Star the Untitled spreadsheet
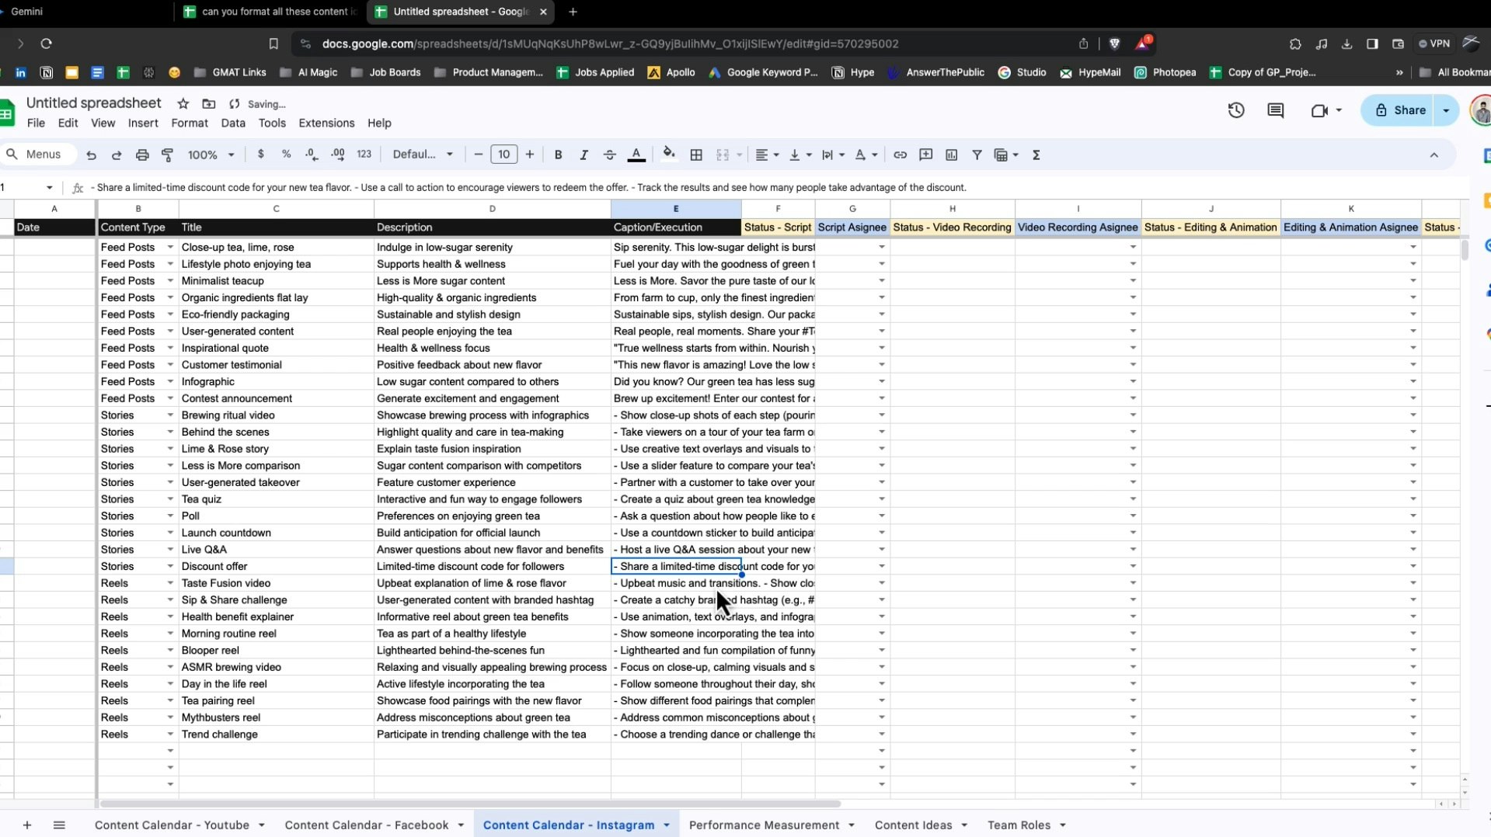Viewport: 1491px width, 837px height. coord(183,103)
